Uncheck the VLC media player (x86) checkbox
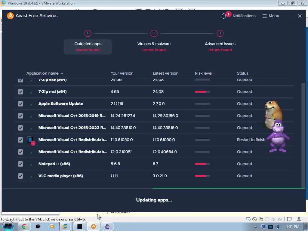 pyautogui.click(x=20, y=176)
